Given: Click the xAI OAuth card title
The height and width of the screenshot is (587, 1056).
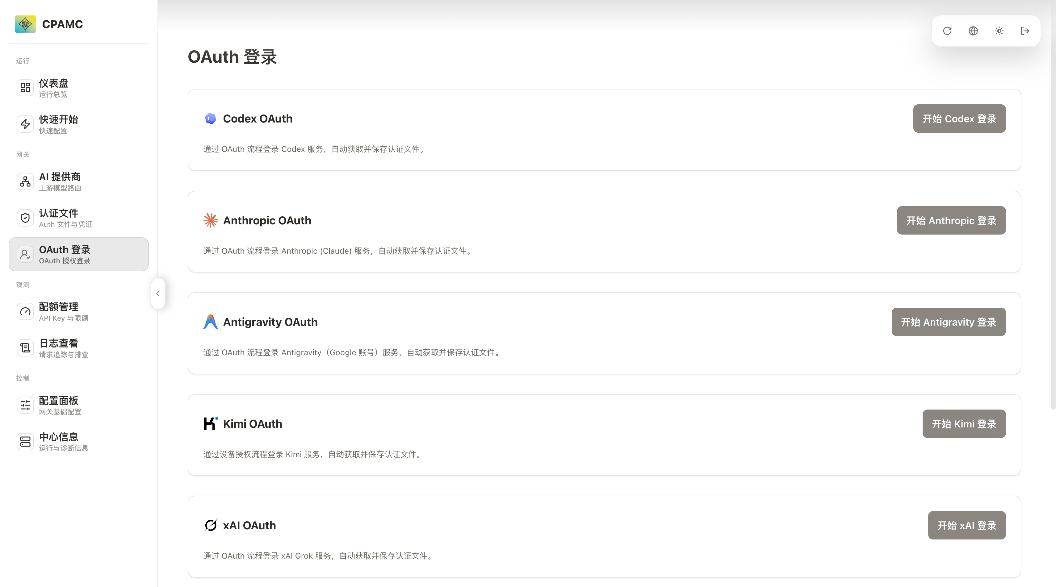Looking at the screenshot, I should point(249,525).
